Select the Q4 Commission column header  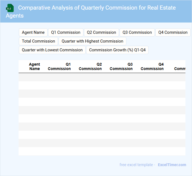pyautogui.click(x=152, y=66)
